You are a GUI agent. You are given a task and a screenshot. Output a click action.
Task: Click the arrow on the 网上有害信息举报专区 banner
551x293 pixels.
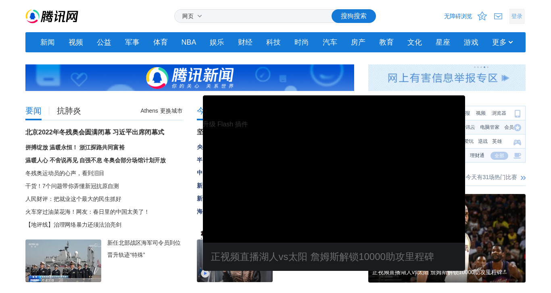pos(505,78)
